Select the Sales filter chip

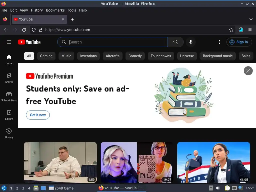pyautogui.click(x=246, y=56)
